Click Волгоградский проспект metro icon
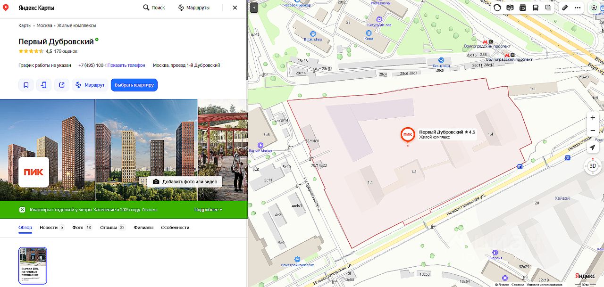The width and height of the screenshot is (604, 287). coord(486,41)
